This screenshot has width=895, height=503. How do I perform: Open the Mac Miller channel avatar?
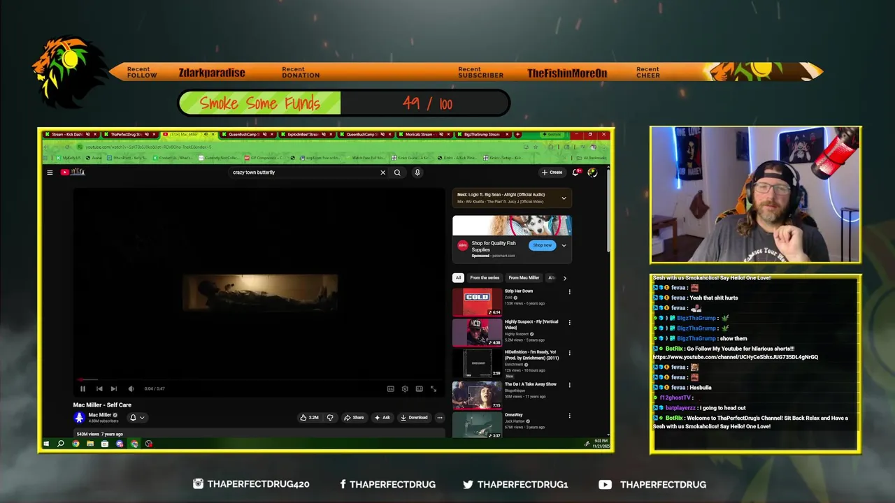tap(79, 418)
